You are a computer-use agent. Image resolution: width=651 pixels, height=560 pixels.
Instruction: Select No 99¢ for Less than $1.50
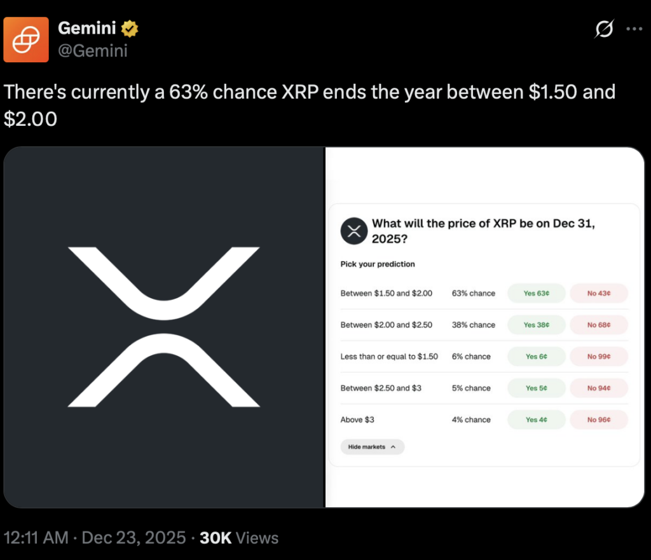click(x=598, y=357)
